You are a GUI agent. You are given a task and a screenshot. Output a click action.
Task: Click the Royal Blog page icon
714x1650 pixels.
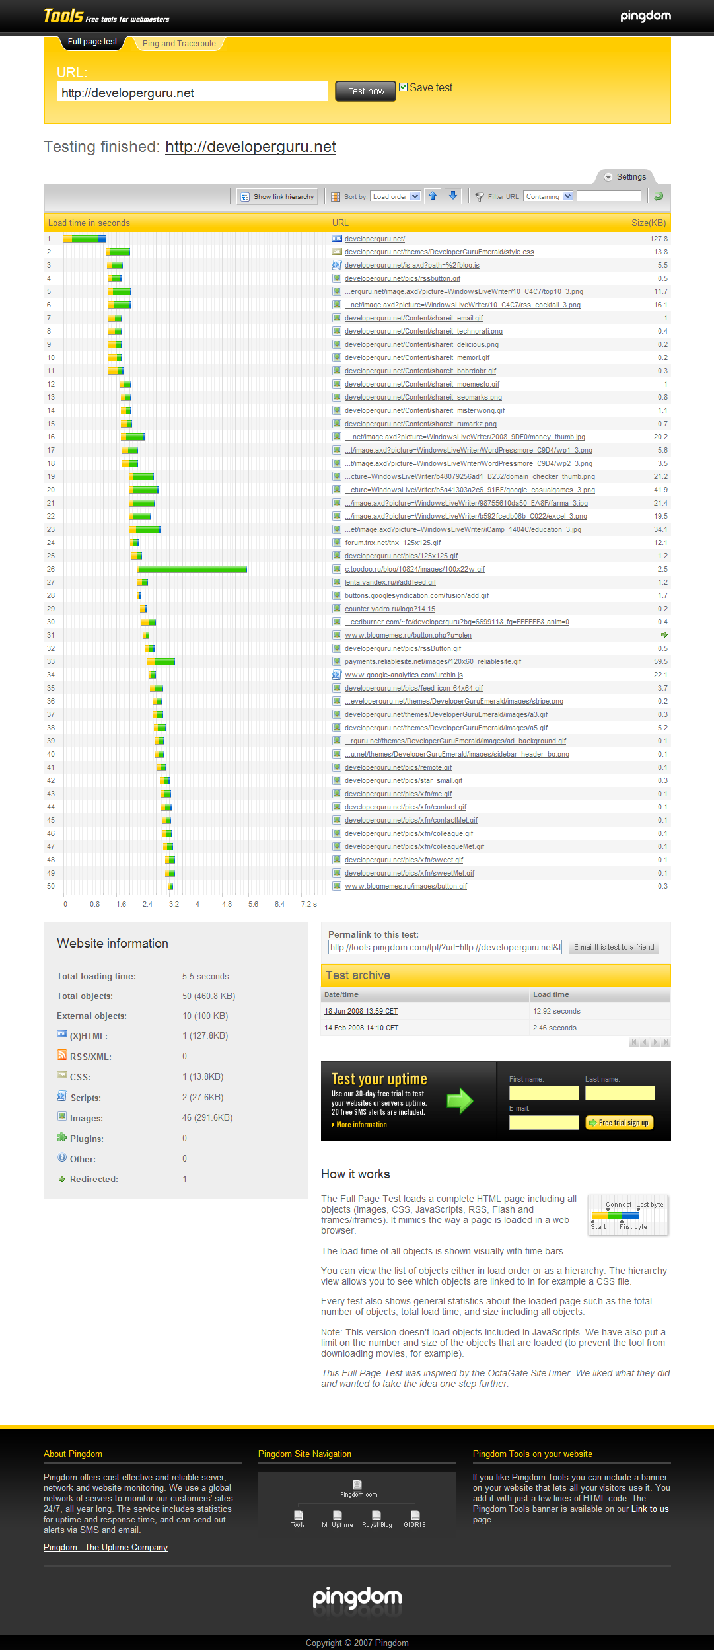(376, 1516)
